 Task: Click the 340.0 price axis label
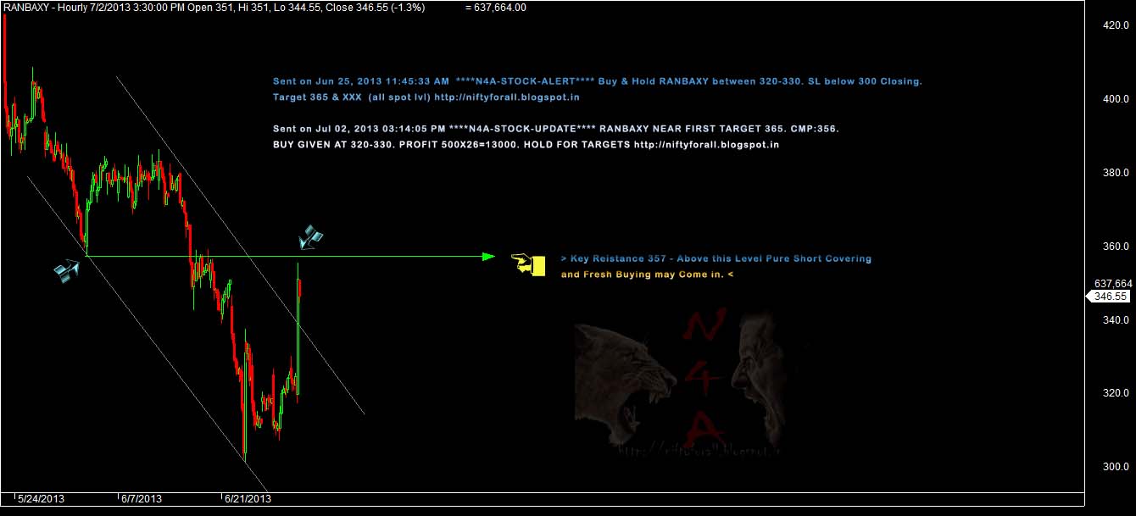point(1114,320)
